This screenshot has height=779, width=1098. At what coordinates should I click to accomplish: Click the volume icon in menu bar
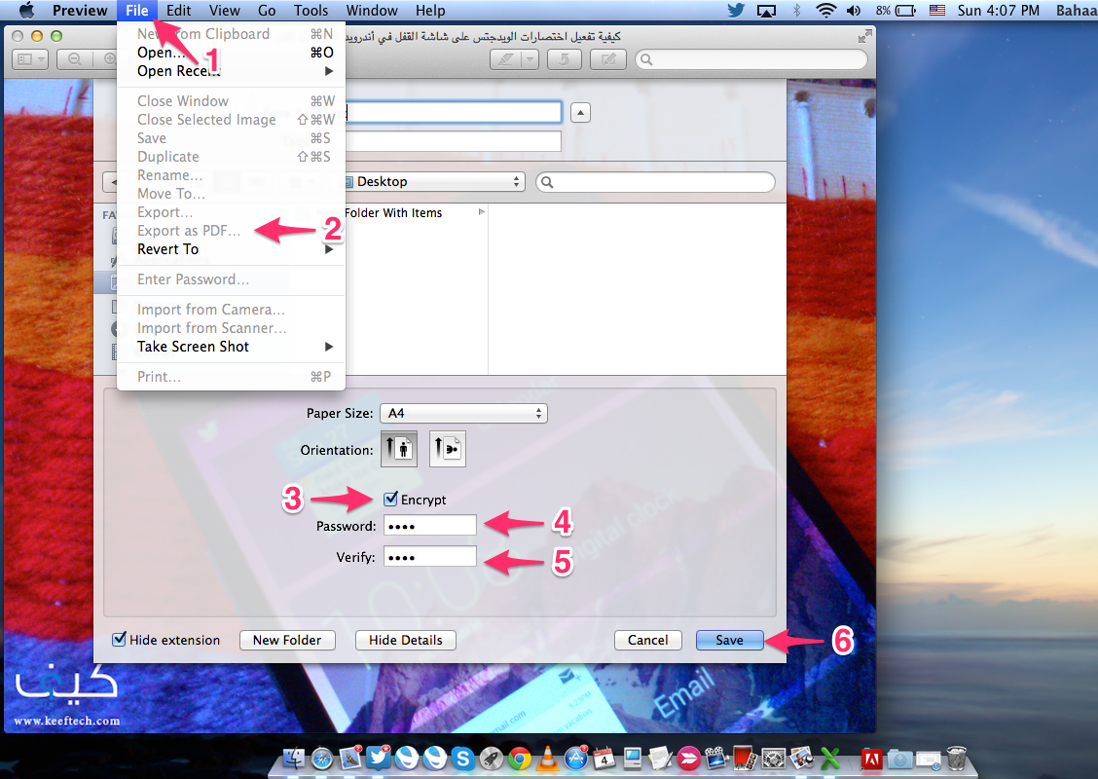click(x=854, y=11)
